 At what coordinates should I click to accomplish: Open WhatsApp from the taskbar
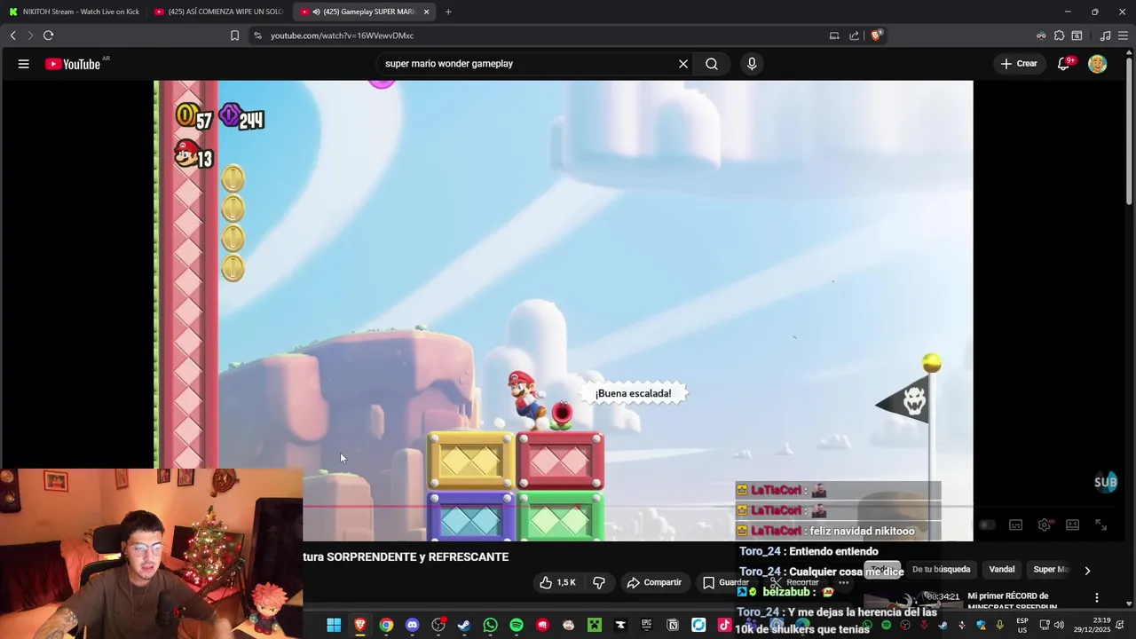point(491,626)
